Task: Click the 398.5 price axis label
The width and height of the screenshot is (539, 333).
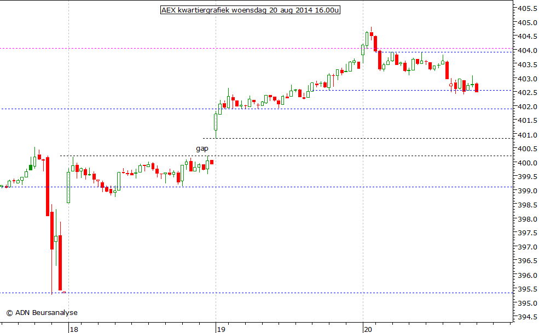Action: point(527,205)
